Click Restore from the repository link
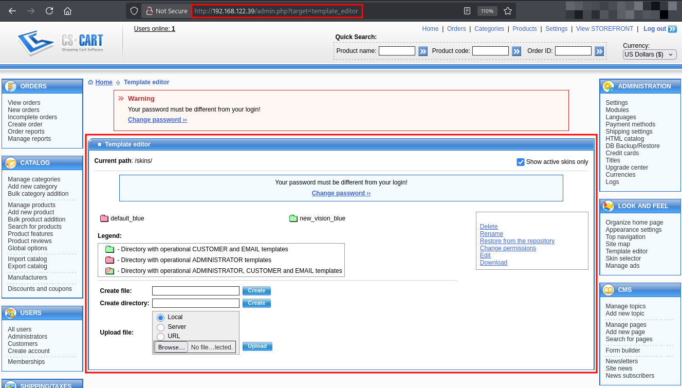The height and width of the screenshot is (388, 682). click(x=517, y=241)
